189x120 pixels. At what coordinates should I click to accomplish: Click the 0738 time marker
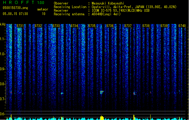[x=146, y=26]
